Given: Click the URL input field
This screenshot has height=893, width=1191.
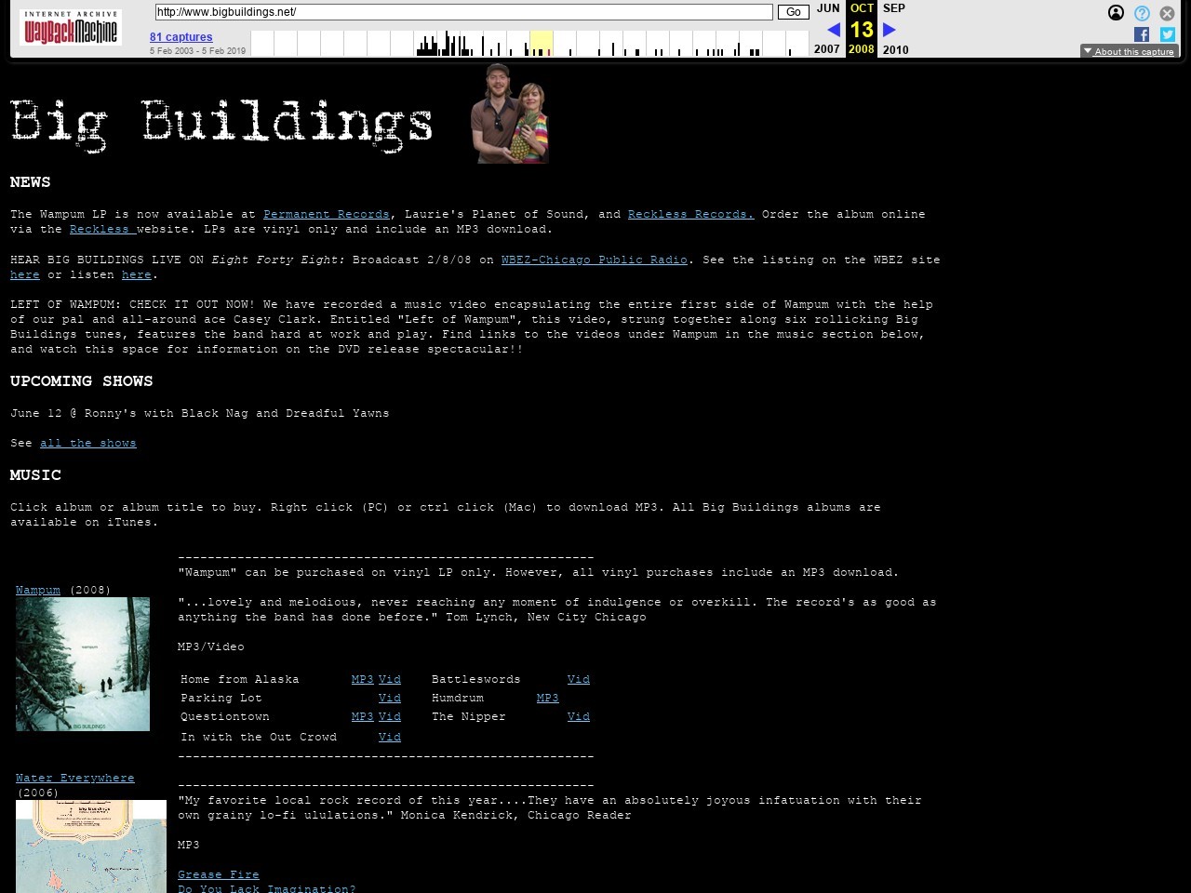Looking at the screenshot, I should [463, 12].
